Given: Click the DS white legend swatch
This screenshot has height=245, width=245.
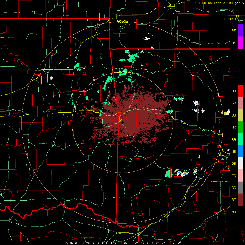Looking at the screenshot, I should [x=240, y=163].
